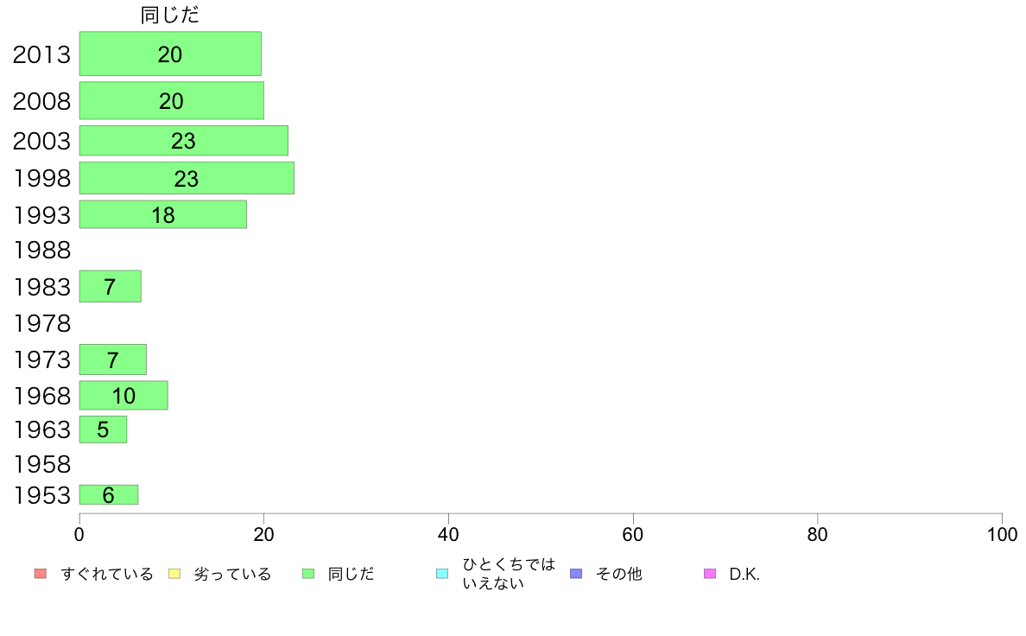
Task: Select the 1973 bar showing 7
Action: (112, 359)
